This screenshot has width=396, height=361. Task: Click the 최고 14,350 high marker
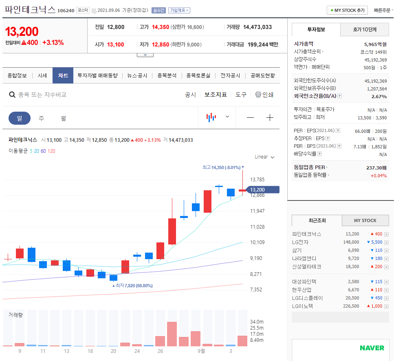[223, 167]
